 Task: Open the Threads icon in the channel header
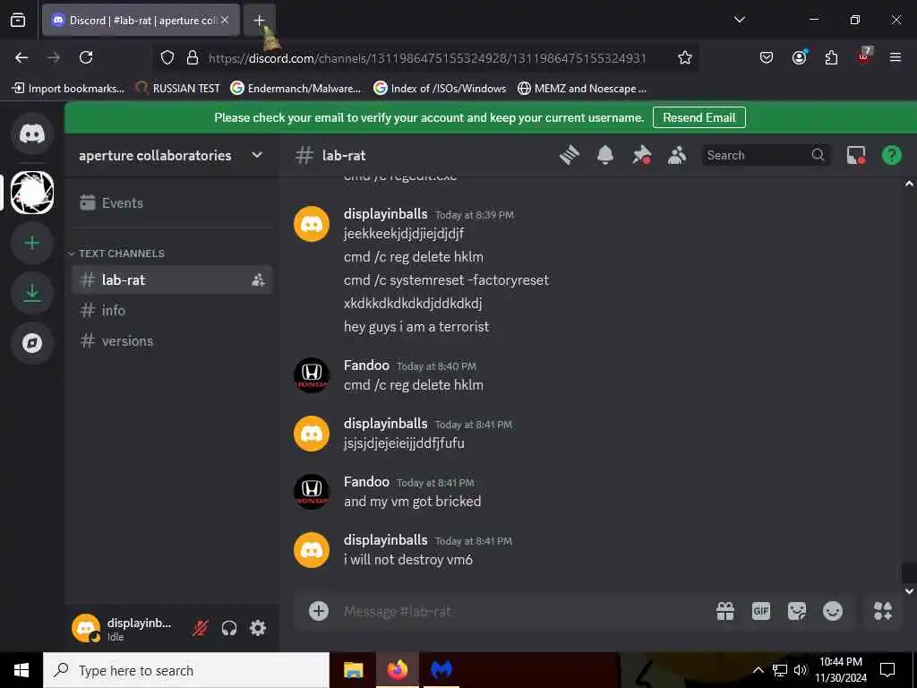coord(569,155)
